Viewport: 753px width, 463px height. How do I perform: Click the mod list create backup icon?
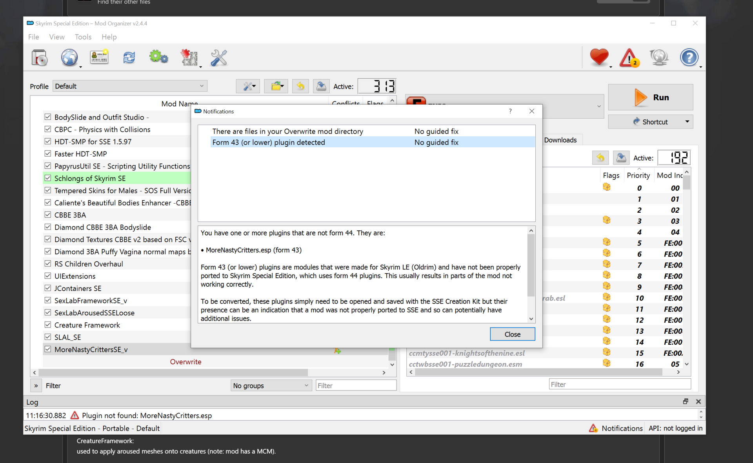[x=321, y=86]
